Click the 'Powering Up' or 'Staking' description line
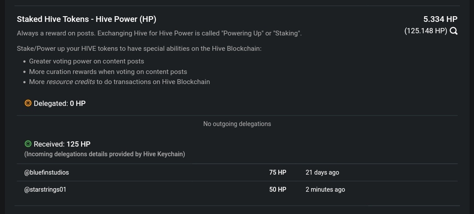 (x=159, y=33)
